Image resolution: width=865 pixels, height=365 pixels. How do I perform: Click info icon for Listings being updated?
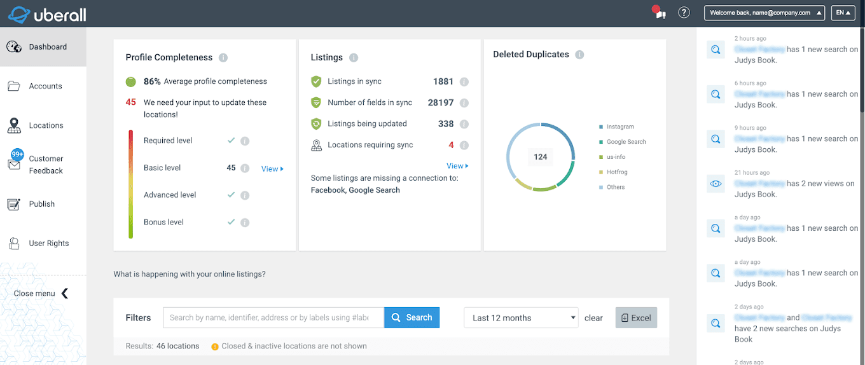(464, 124)
